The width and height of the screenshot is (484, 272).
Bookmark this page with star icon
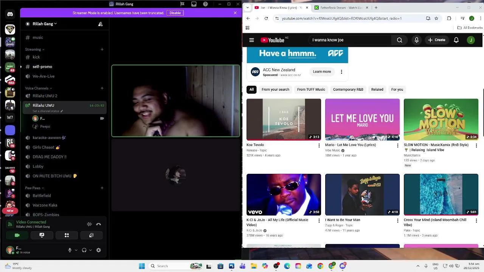[436, 18]
